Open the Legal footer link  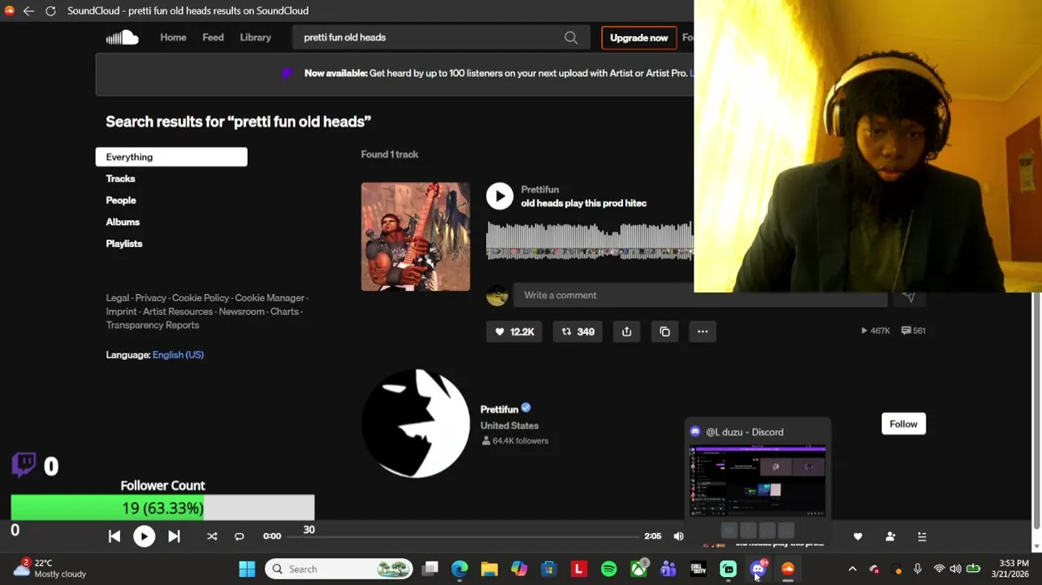(x=117, y=298)
